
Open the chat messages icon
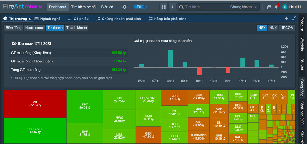(x=269, y=7)
